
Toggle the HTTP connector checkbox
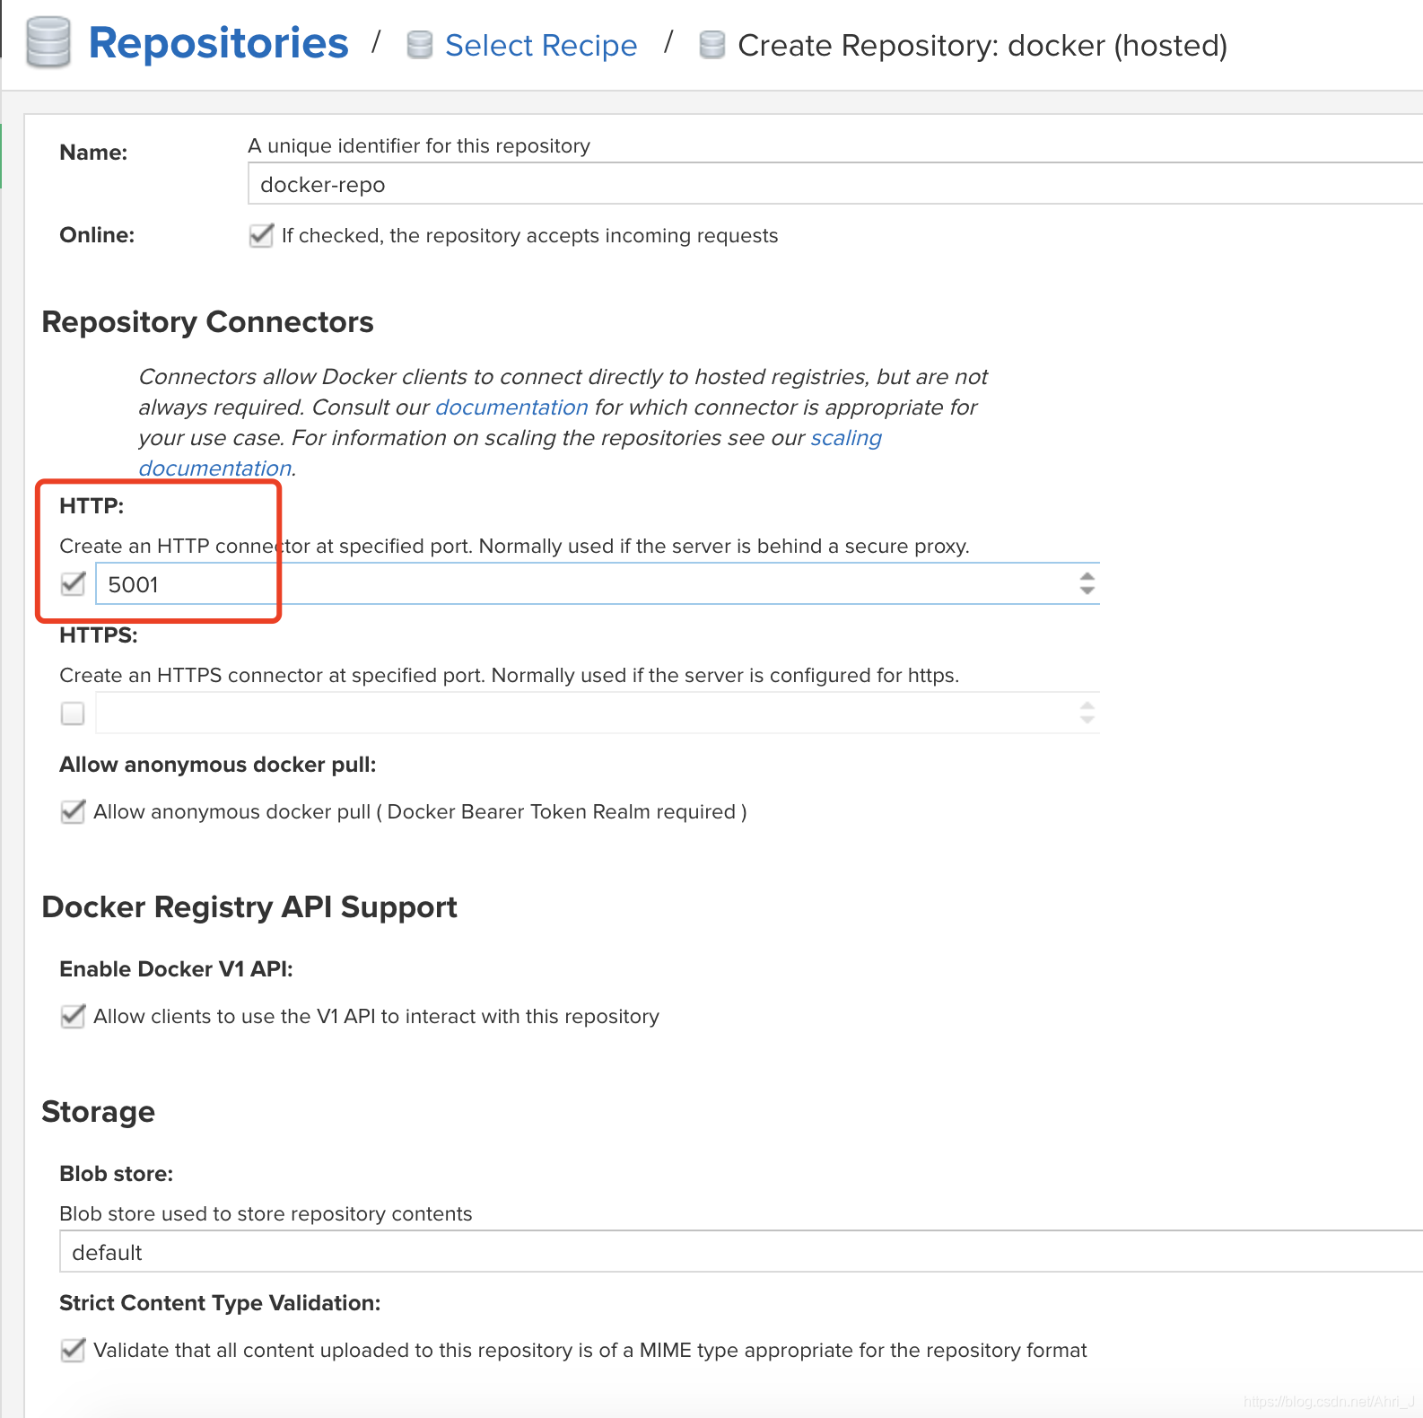coord(73,584)
